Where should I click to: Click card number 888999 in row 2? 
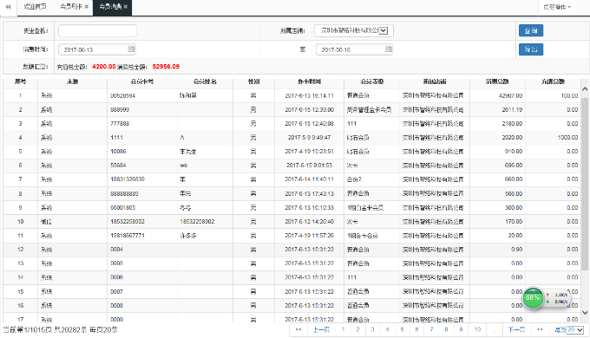coord(120,110)
